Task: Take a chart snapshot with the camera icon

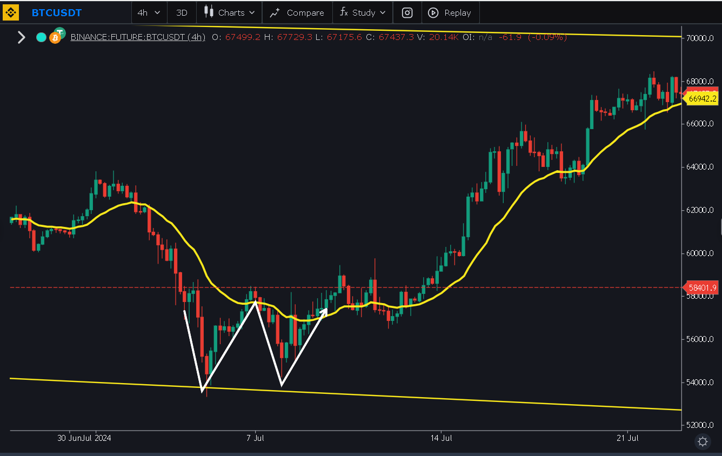Action: click(x=407, y=12)
